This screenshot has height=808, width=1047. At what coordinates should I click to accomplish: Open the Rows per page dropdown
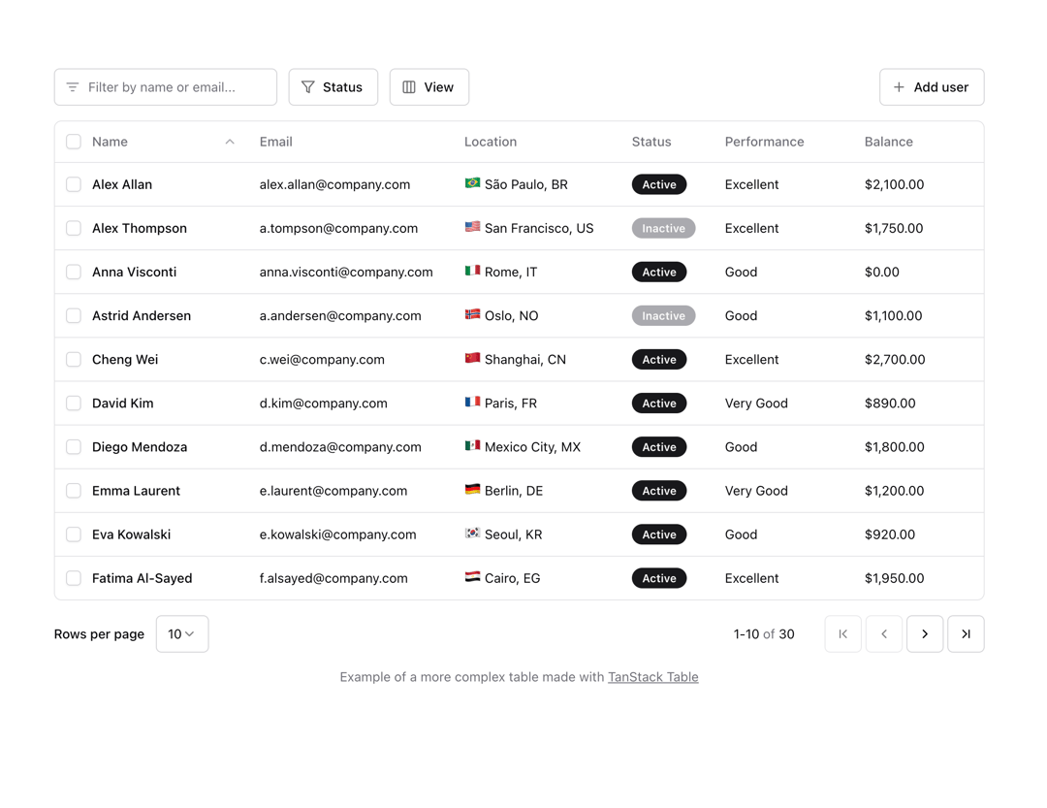182,633
